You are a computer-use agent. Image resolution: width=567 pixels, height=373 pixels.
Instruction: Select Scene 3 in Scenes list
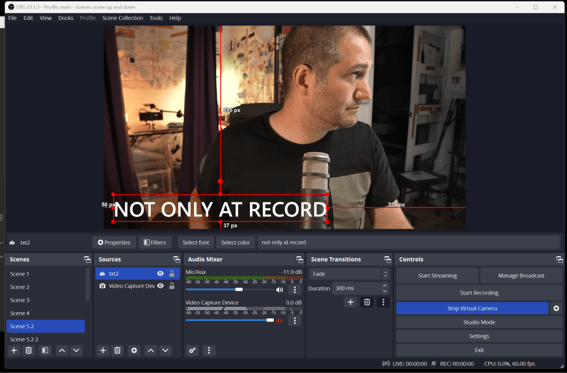pyautogui.click(x=45, y=300)
